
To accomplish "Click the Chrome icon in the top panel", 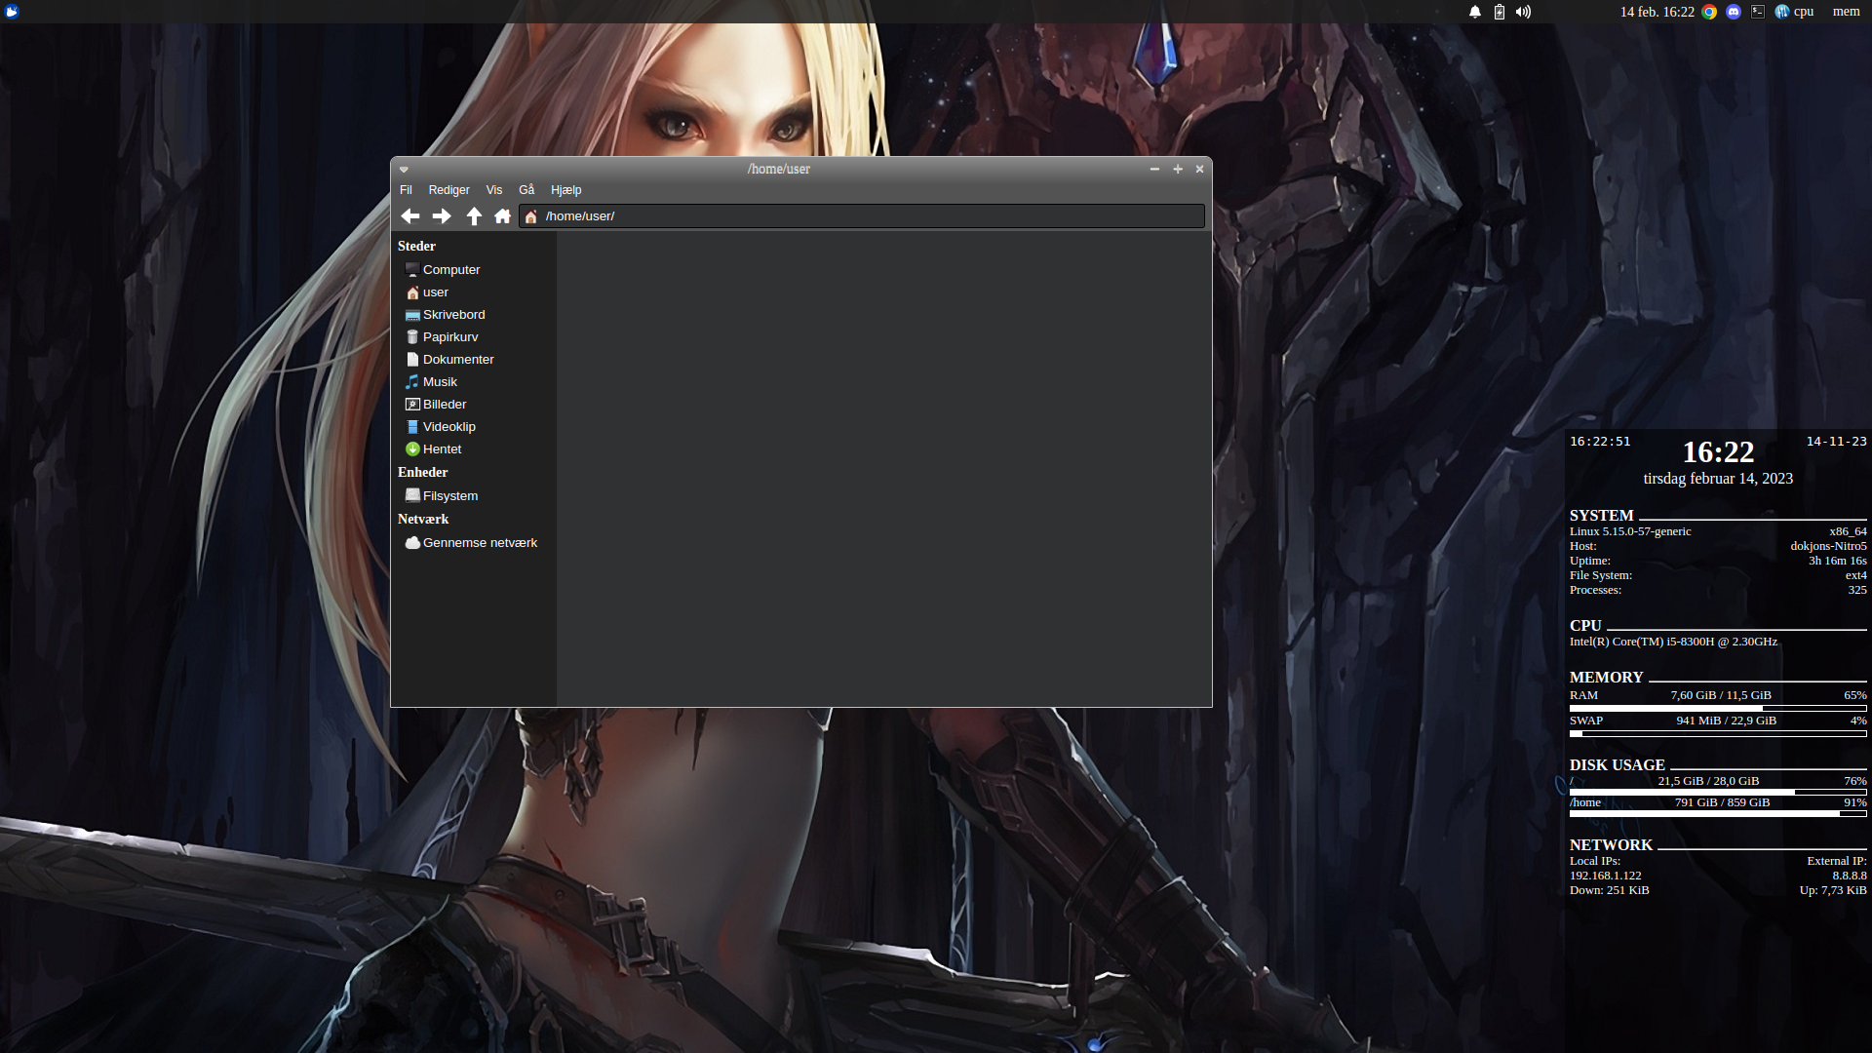I will coord(1709,12).
